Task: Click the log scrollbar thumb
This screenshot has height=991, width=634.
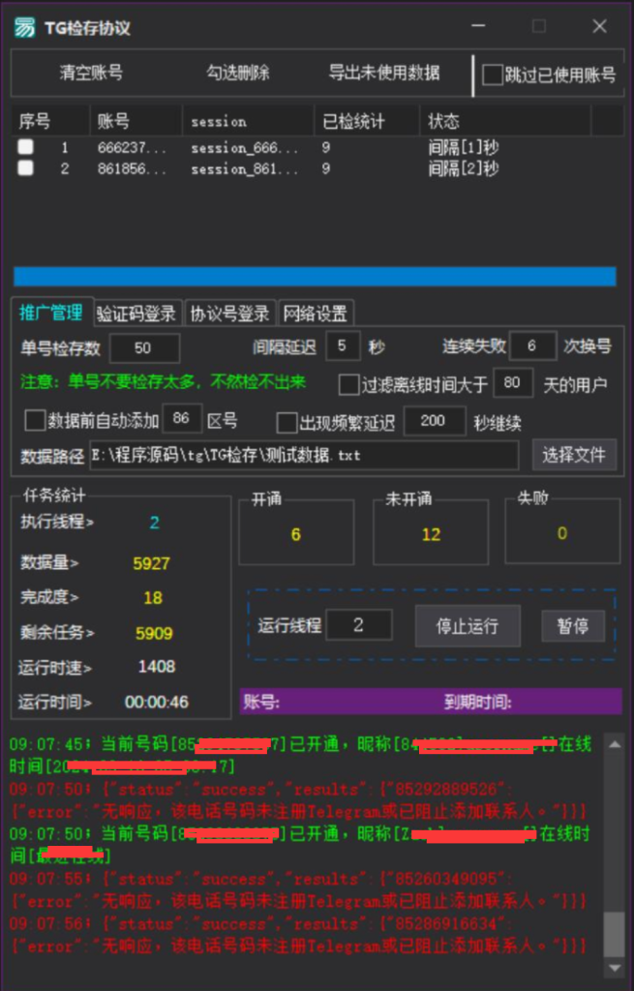Action: (x=614, y=934)
